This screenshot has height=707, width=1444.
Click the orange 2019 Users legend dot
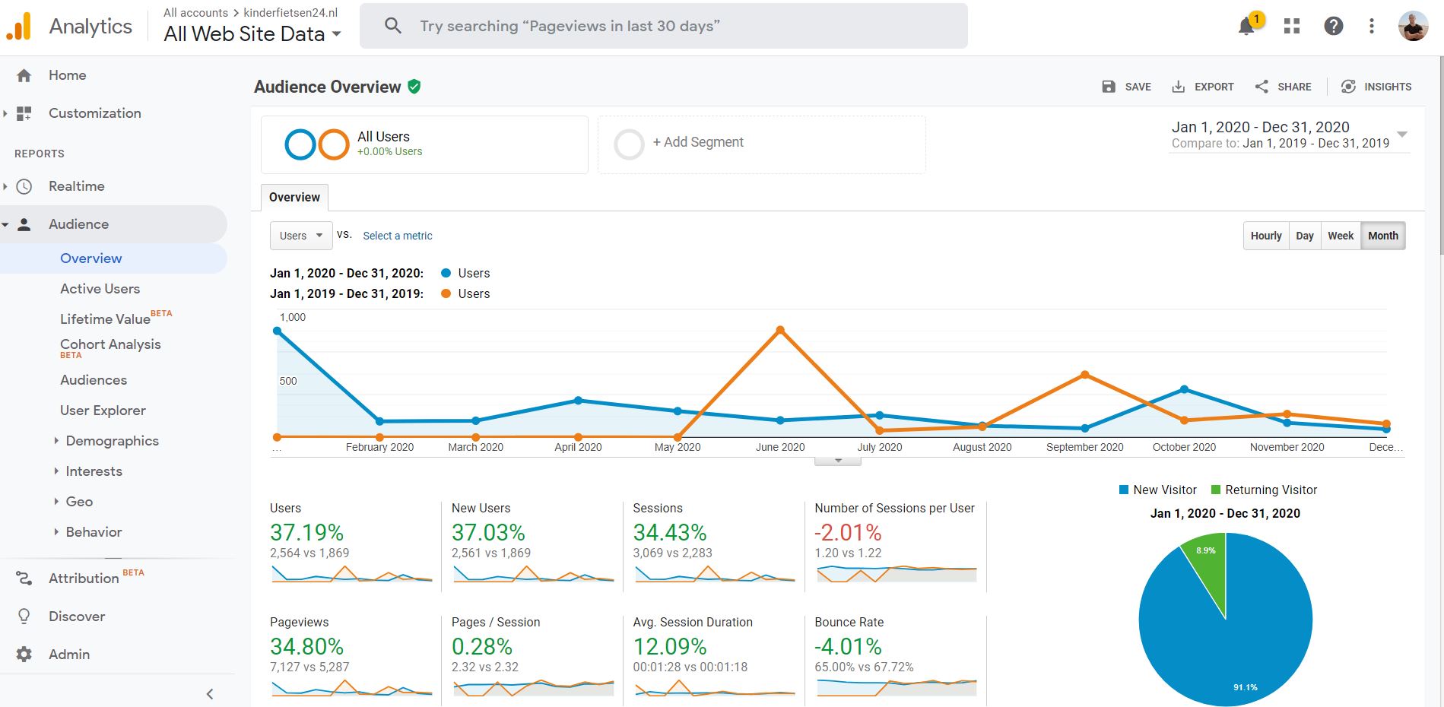(446, 293)
